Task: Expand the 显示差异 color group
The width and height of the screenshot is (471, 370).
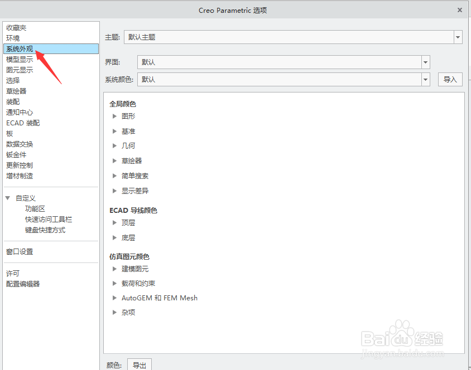Action: click(x=114, y=191)
